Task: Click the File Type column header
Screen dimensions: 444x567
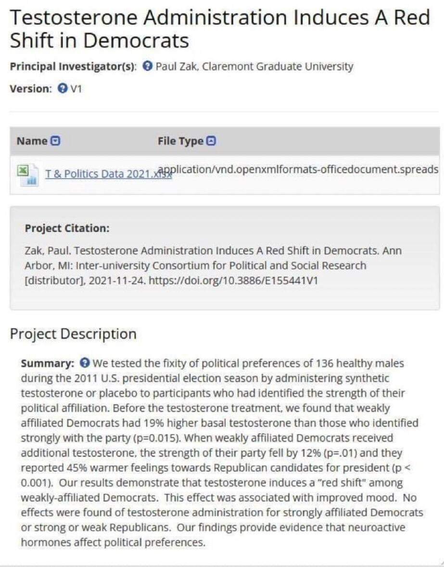Action: [180, 141]
